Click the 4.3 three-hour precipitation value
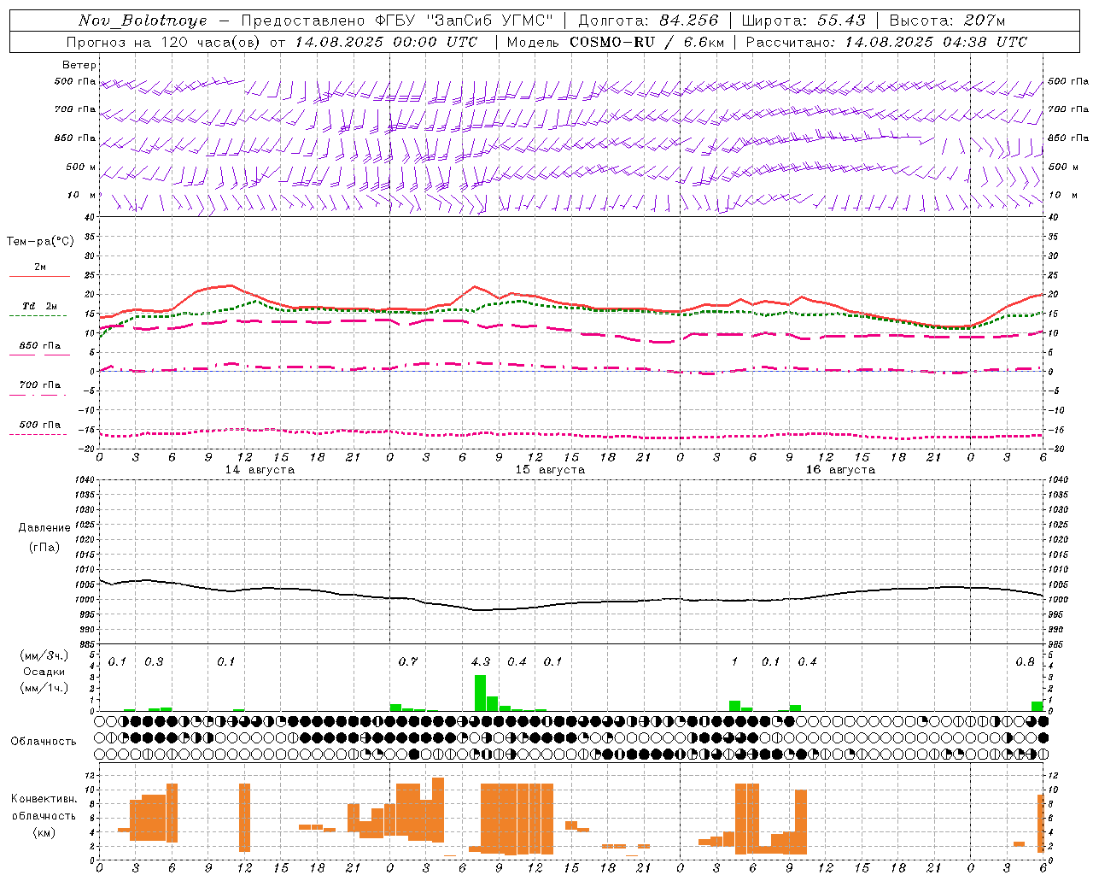 (481, 661)
